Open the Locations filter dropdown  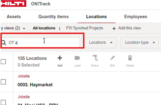(101, 43)
